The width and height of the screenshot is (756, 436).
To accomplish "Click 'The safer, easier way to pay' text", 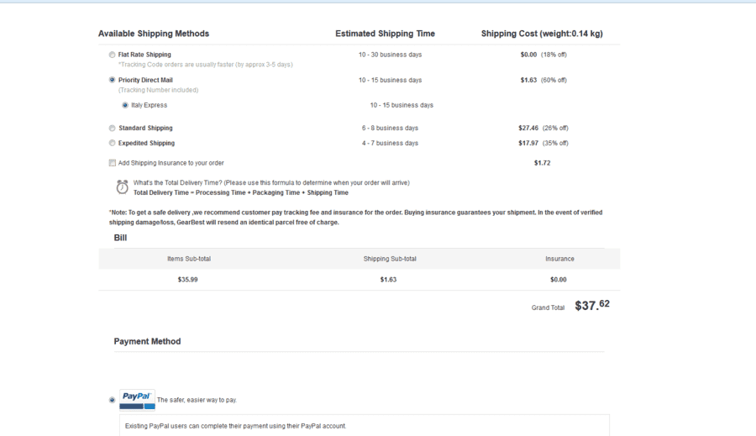I will (x=197, y=400).
